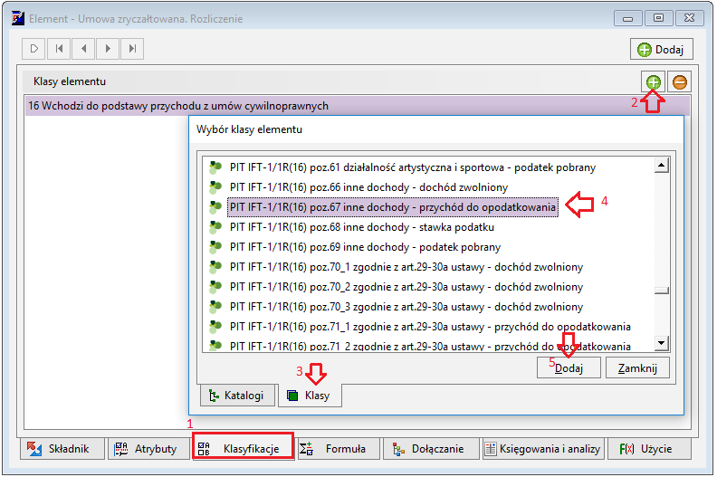Select poz.67 inne dochody przychód do opodatkowania
The height and width of the screenshot is (477, 717).
(392, 207)
